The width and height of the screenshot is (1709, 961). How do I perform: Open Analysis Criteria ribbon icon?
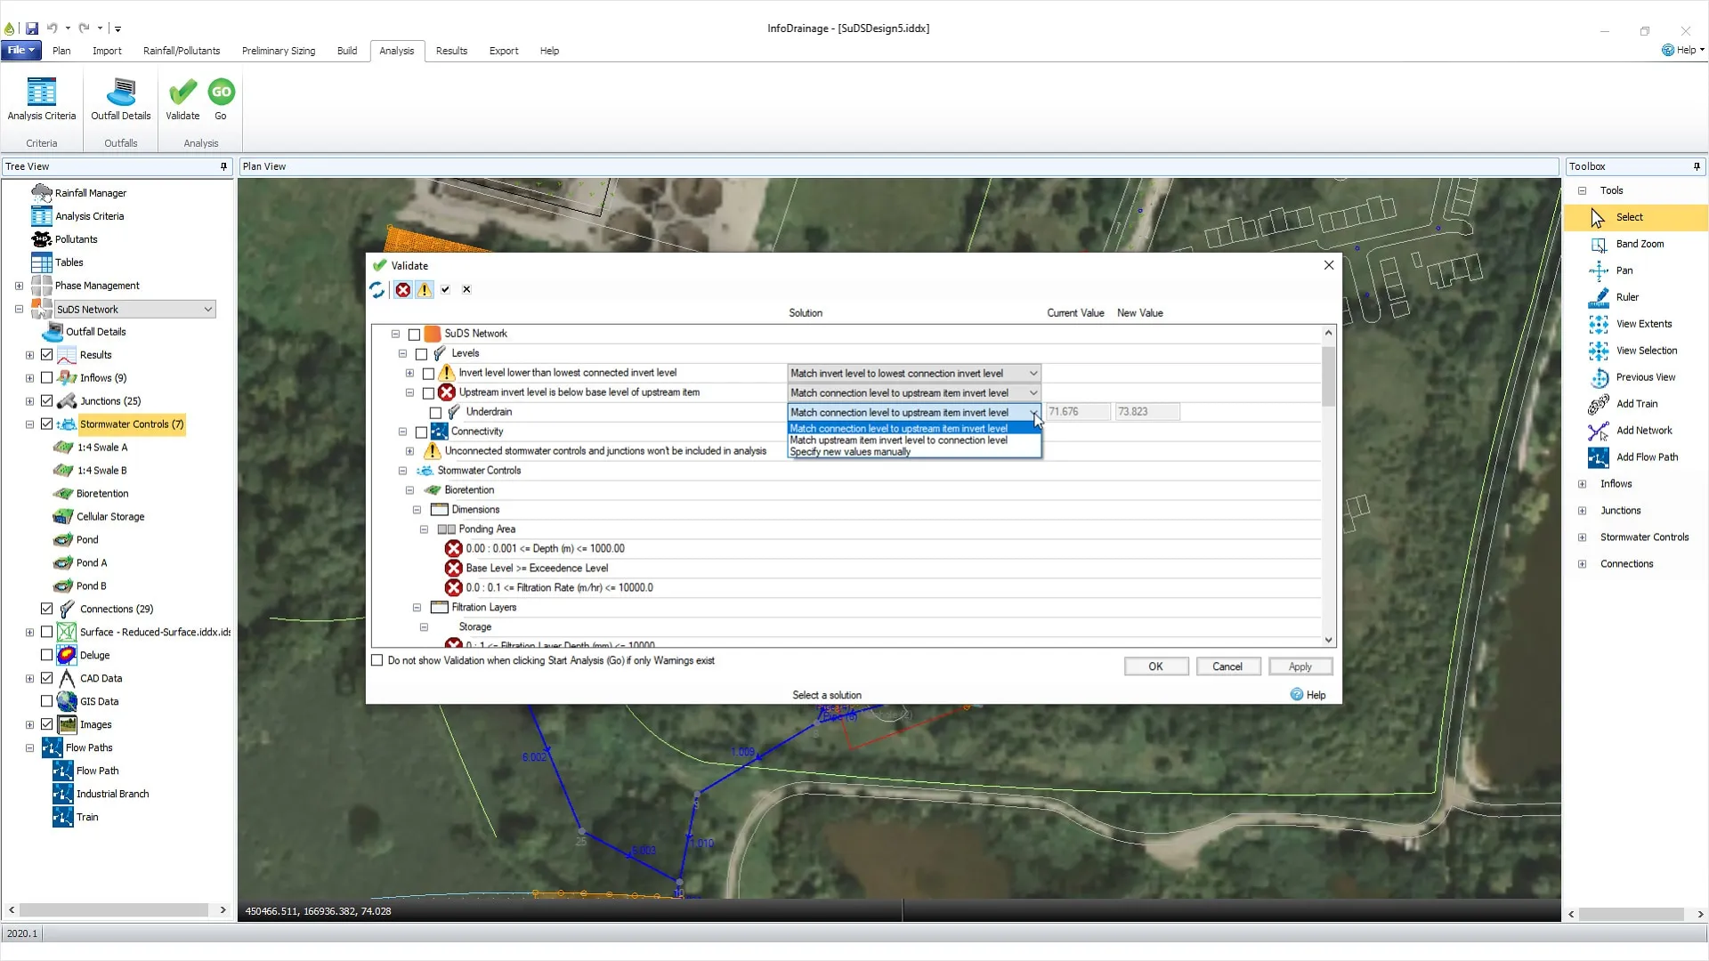tap(41, 98)
